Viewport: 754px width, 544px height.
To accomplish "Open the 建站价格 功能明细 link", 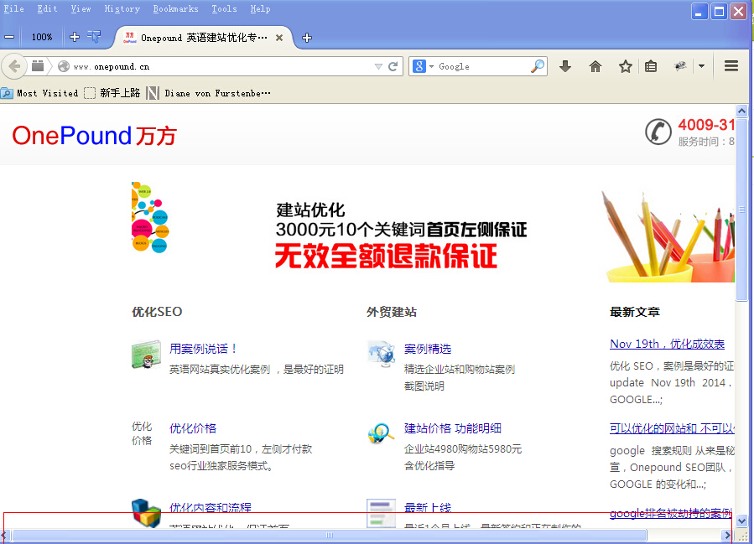I will click(x=453, y=428).
